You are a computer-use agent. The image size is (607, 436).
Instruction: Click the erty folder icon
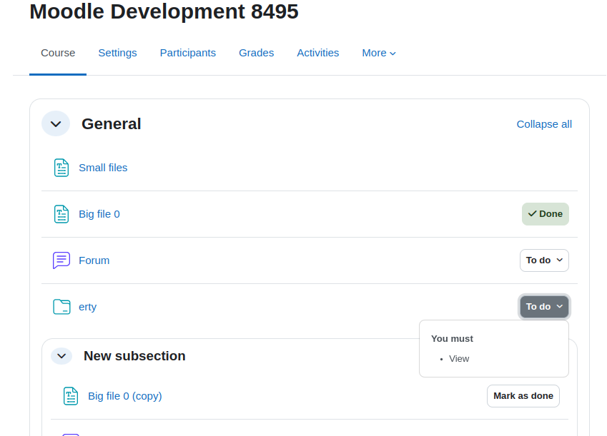(61, 307)
